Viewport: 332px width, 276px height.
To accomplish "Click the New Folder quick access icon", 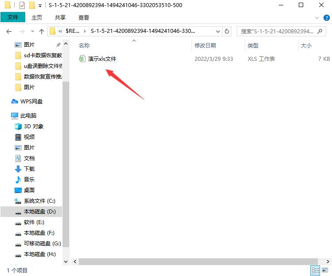I will click(x=32, y=5).
